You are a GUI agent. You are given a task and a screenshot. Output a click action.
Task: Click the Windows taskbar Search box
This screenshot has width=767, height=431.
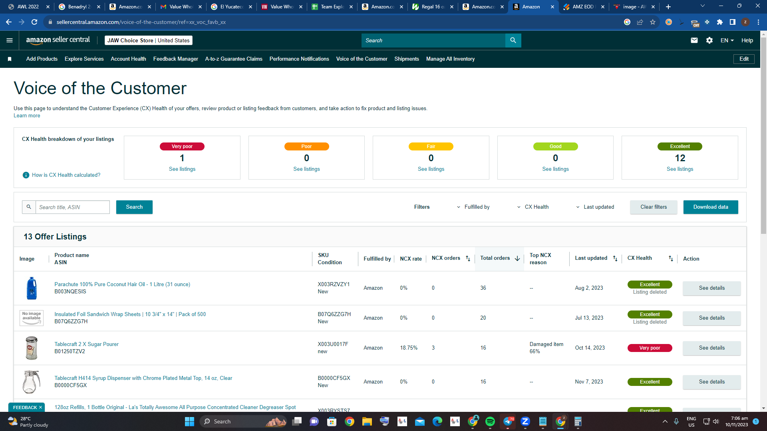tap(244, 421)
